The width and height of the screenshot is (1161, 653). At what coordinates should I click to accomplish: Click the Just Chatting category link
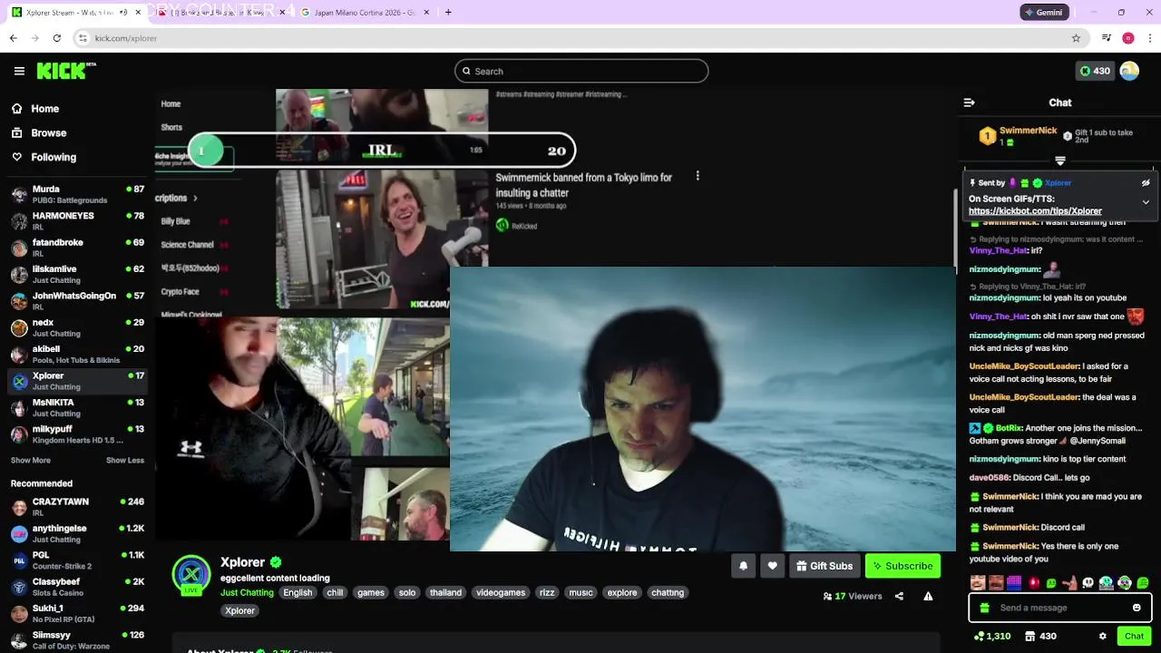point(247,593)
